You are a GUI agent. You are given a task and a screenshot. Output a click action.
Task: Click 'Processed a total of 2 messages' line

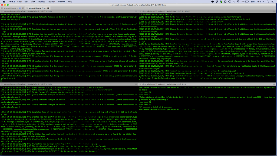(156, 107)
